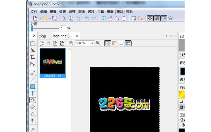
Task: Open the 调整 menu
Action: (x=72, y=12)
